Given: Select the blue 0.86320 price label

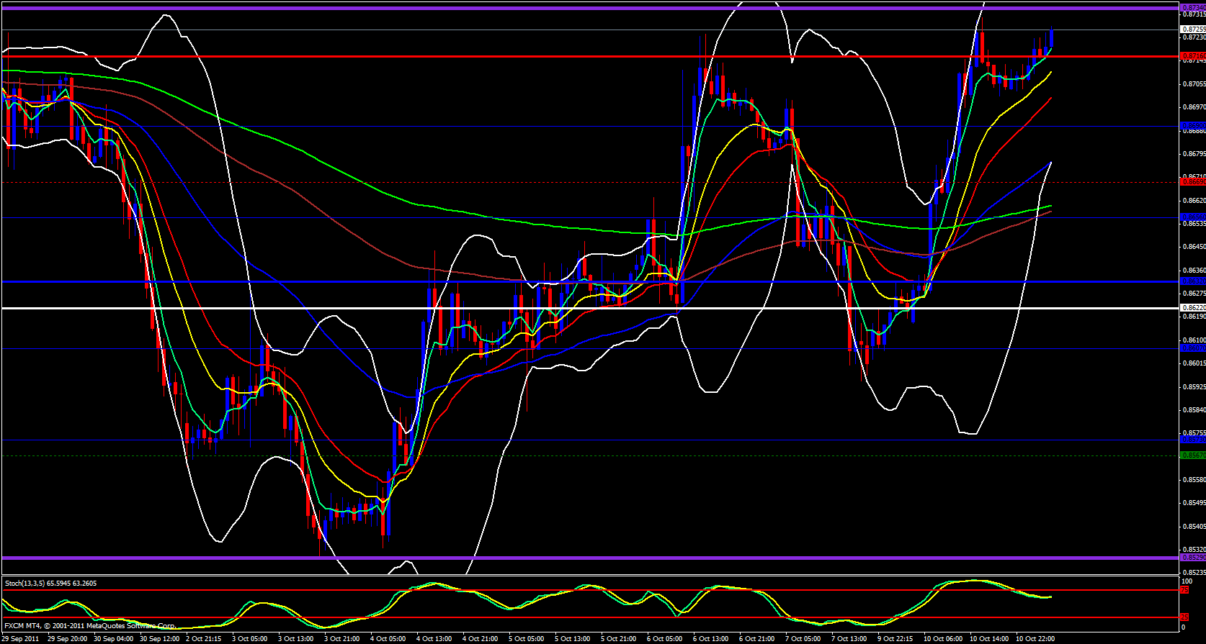Looking at the screenshot, I should 1192,281.
